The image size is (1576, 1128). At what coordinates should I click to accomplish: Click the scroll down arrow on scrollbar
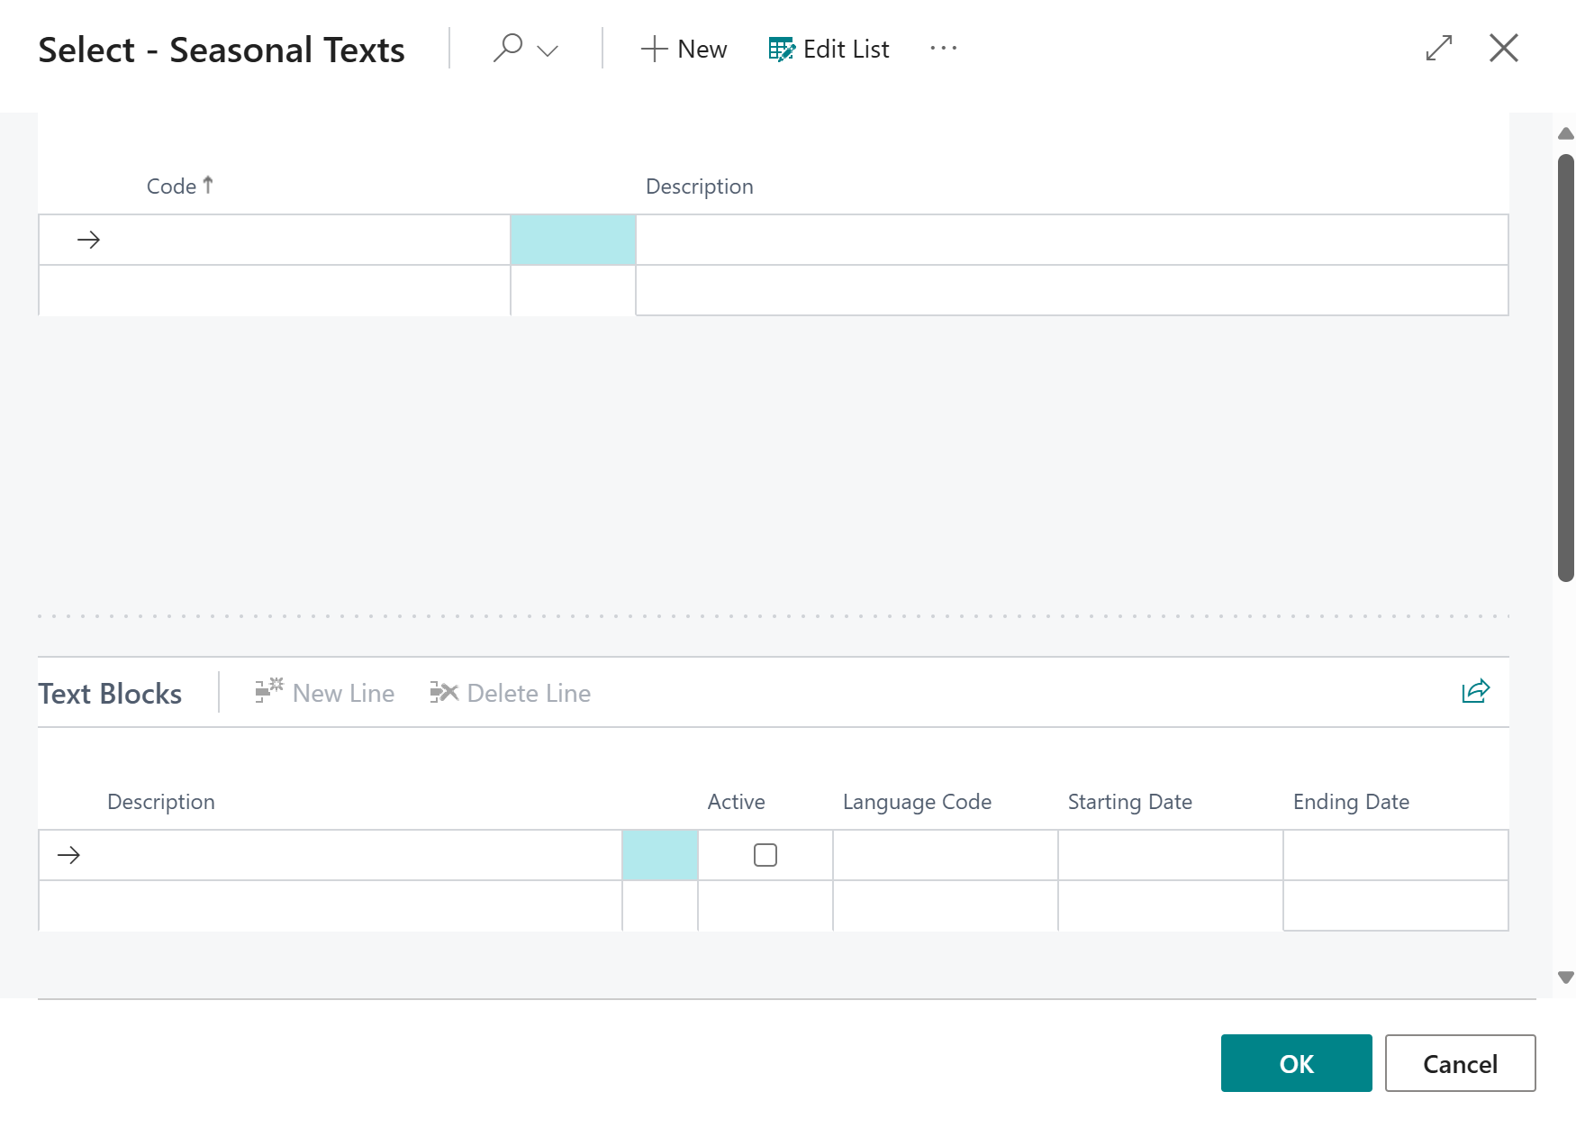(x=1565, y=978)
